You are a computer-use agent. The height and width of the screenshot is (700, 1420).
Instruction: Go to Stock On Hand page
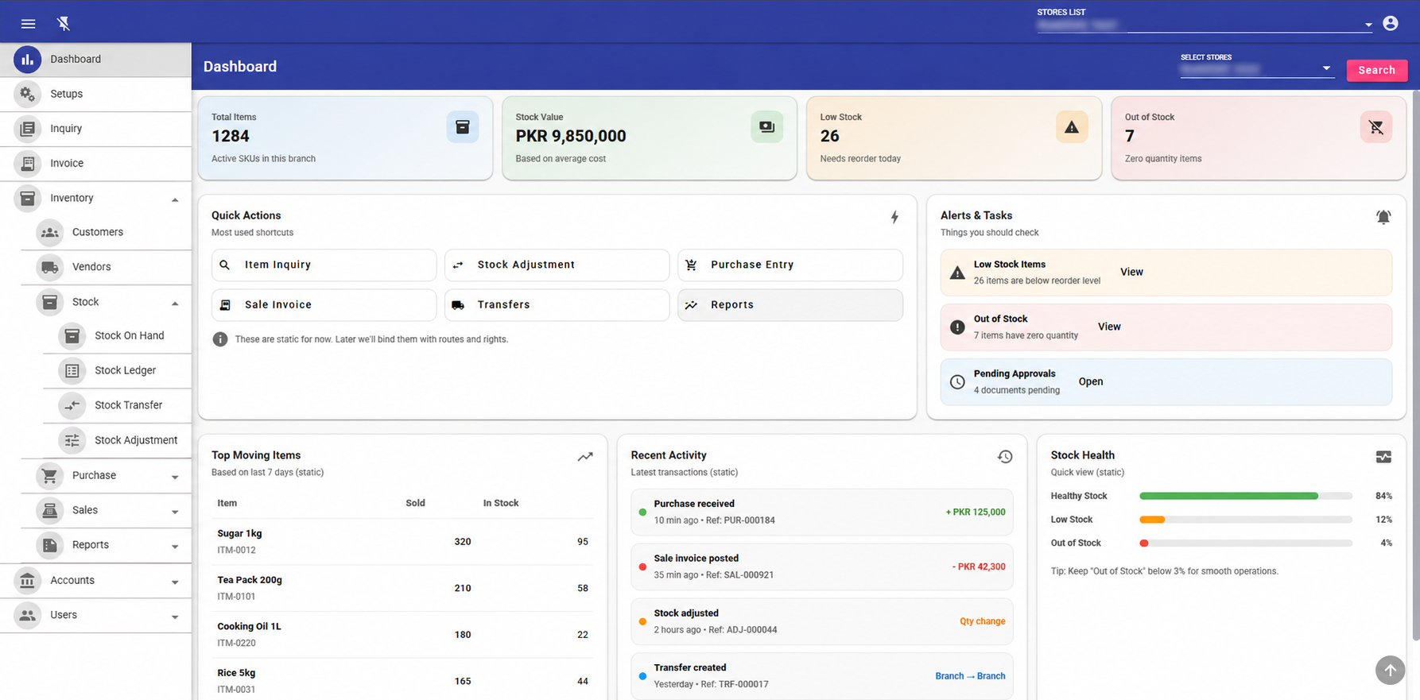tap(118, 336)
